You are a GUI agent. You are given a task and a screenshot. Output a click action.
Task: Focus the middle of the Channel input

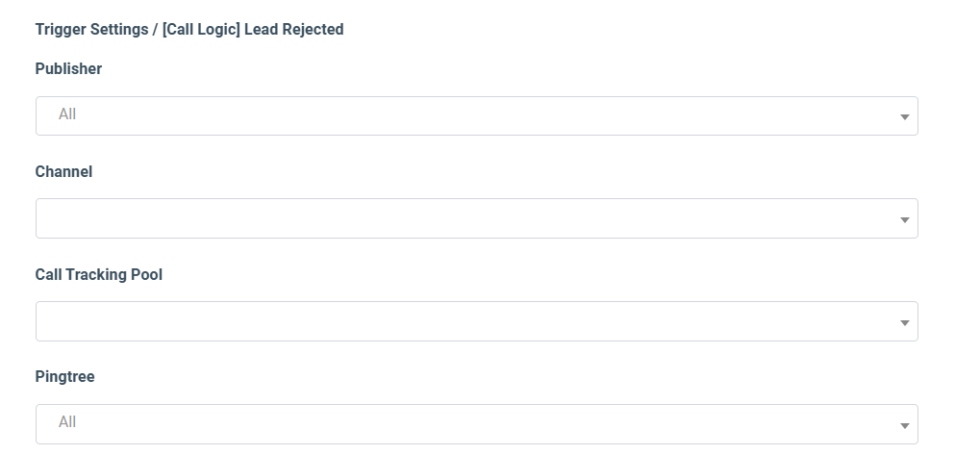tap(476, 218)
